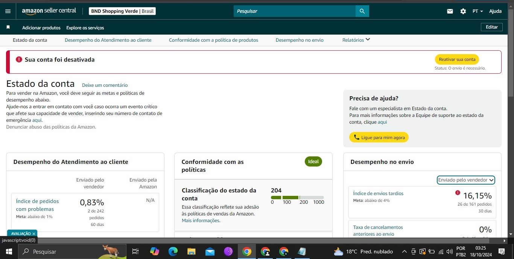Open the PT language dropdown
Image resolution: width=514 pixels, height=259 pixels.
tap(478, 11)
